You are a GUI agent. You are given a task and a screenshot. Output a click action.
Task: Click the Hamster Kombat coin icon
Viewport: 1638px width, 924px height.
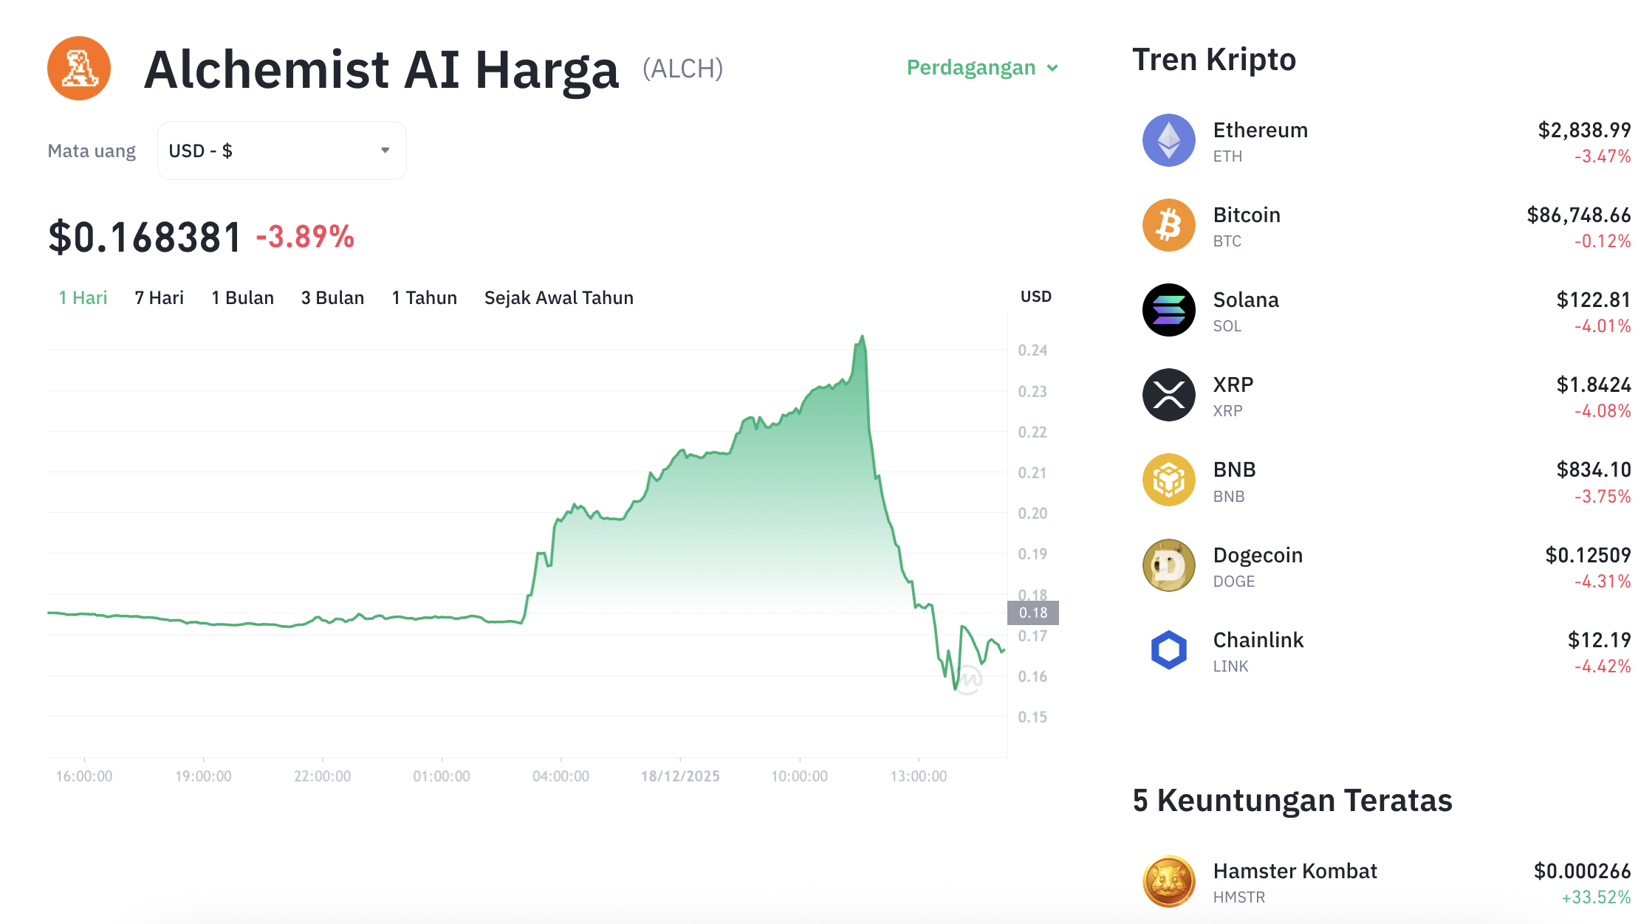tap(1169, 880)
